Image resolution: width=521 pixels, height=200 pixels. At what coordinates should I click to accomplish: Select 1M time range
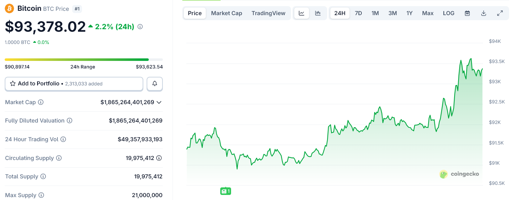pos(375,13)
